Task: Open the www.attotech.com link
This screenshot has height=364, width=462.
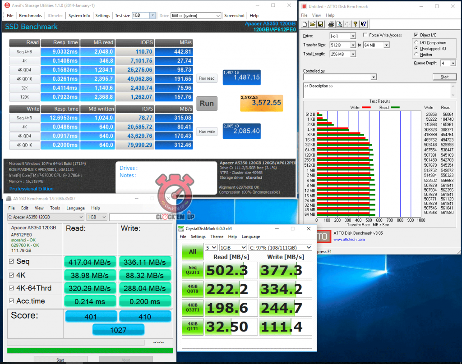Action: (349, 239)
